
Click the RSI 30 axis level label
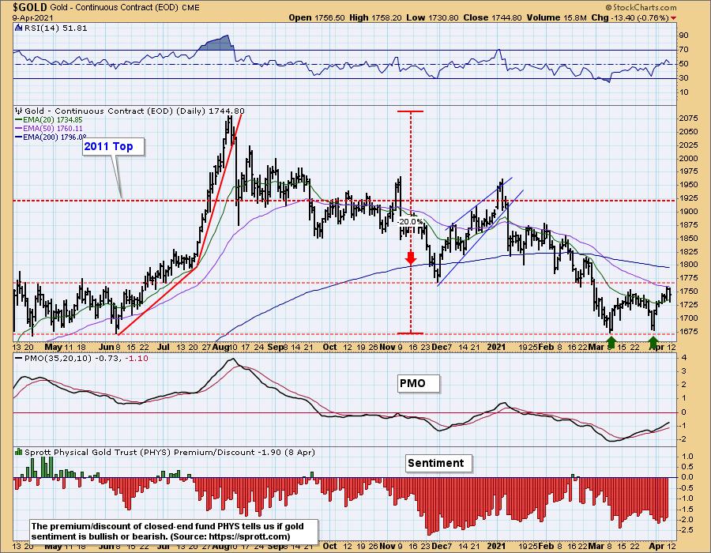point(683,78)
